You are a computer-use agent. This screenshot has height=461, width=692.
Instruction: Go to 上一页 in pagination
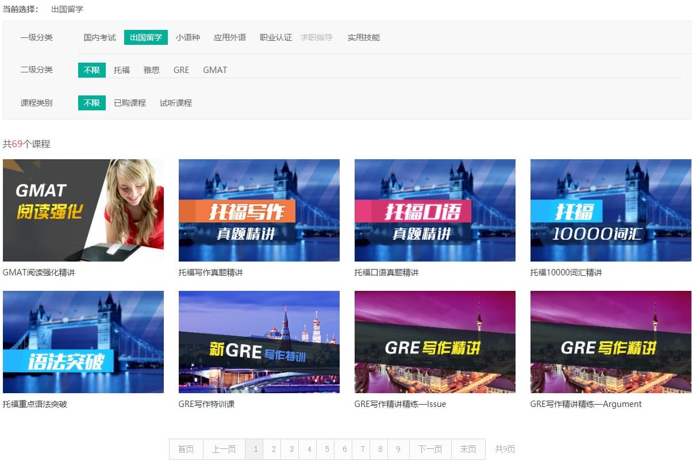(x=224, y=450)
